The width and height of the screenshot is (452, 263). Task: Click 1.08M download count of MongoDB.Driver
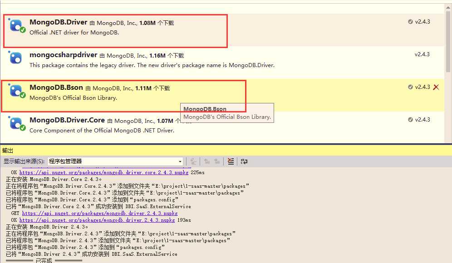click(x=147, y=23)
